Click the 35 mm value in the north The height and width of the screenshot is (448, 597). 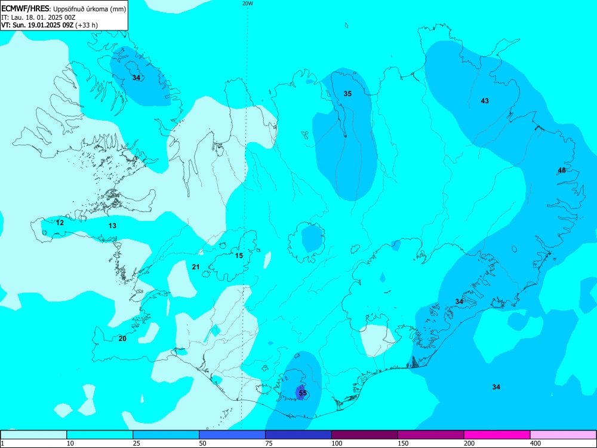[x=347, y=94]
